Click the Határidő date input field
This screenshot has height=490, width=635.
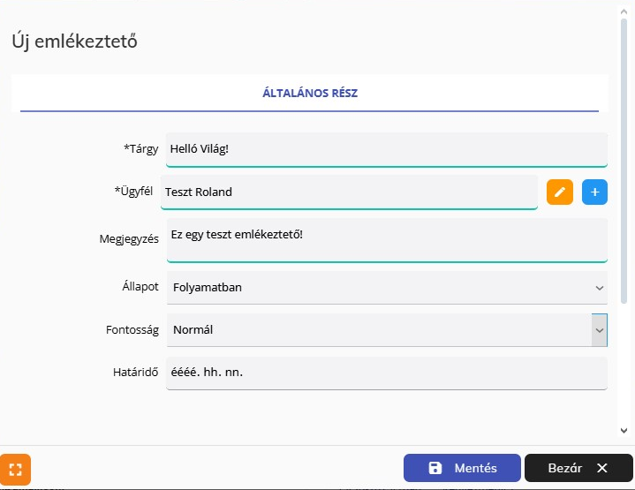(x=386, y=373)
